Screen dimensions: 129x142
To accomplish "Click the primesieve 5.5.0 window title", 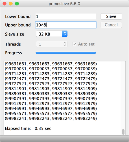I will pyautogui.click(x=64, y=4).
